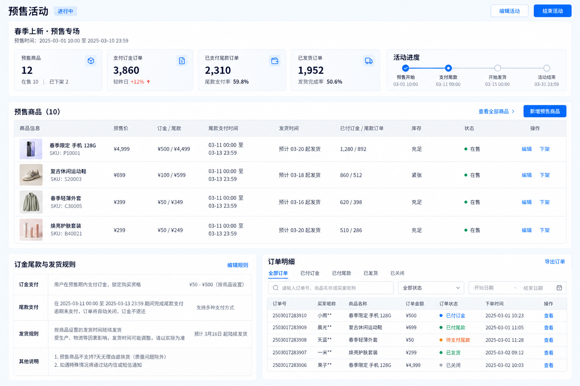Click the skincare set product thumbnail

31,230
